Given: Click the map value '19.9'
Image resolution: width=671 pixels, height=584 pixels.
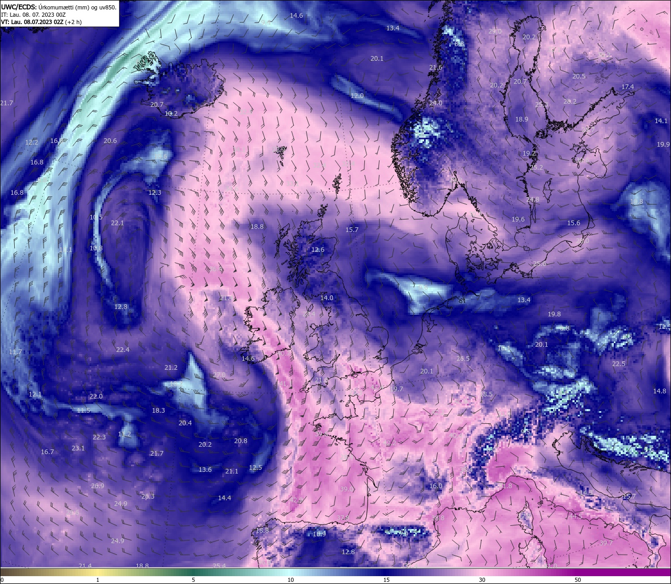Looking at the screenshot, I should click(x=663, y=144).
